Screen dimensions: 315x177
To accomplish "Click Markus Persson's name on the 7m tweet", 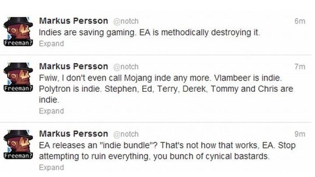I will pos(73,66).
